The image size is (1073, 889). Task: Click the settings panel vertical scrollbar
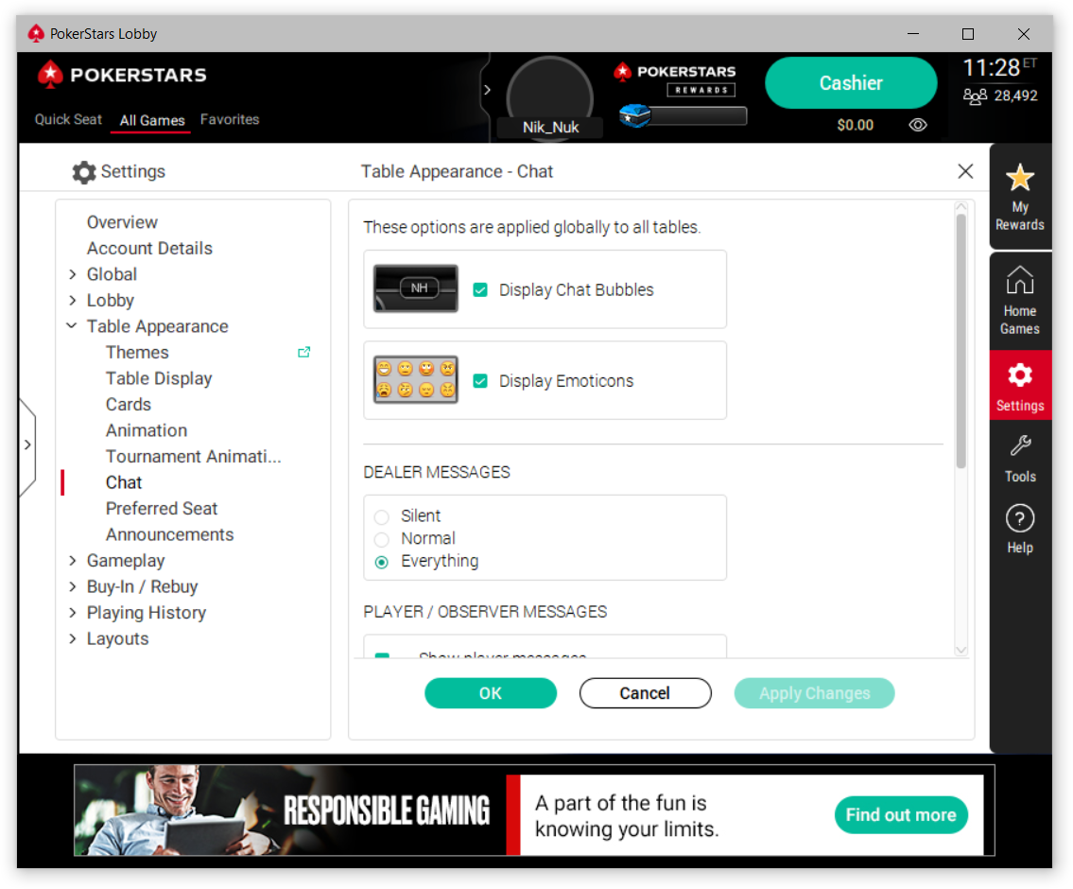(x=961, y=340)
